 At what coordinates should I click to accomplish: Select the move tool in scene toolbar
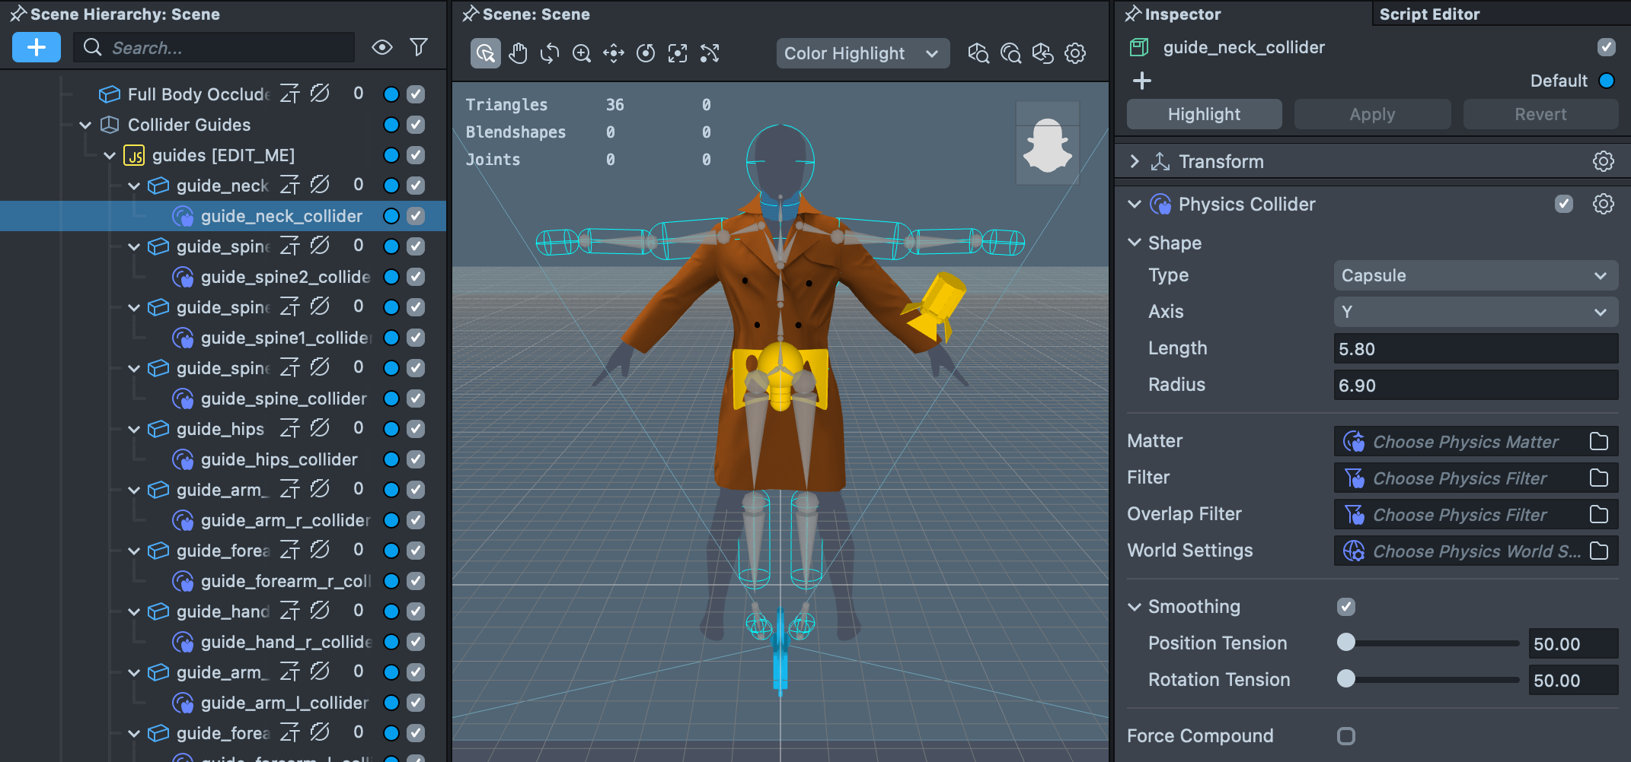[x=614, y=53]
